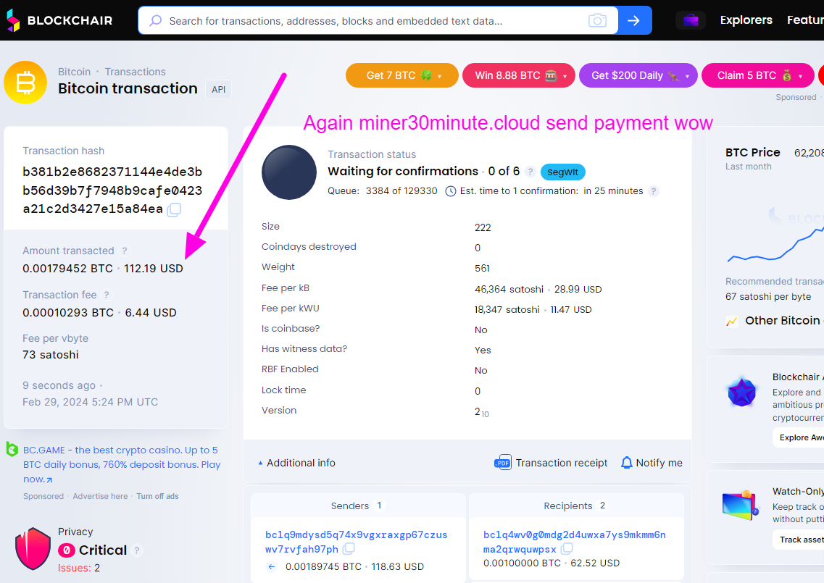The width and height of the screenshot is (824, 583).
Task: Click the 'BTC Price' heading
Action: (752, 152)
